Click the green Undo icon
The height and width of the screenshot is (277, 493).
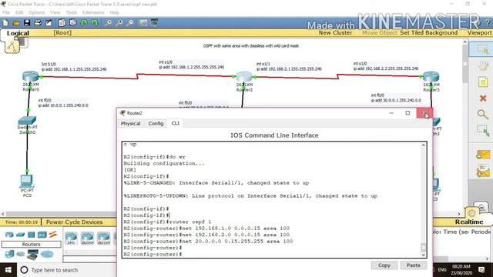(x=84, y=22)
